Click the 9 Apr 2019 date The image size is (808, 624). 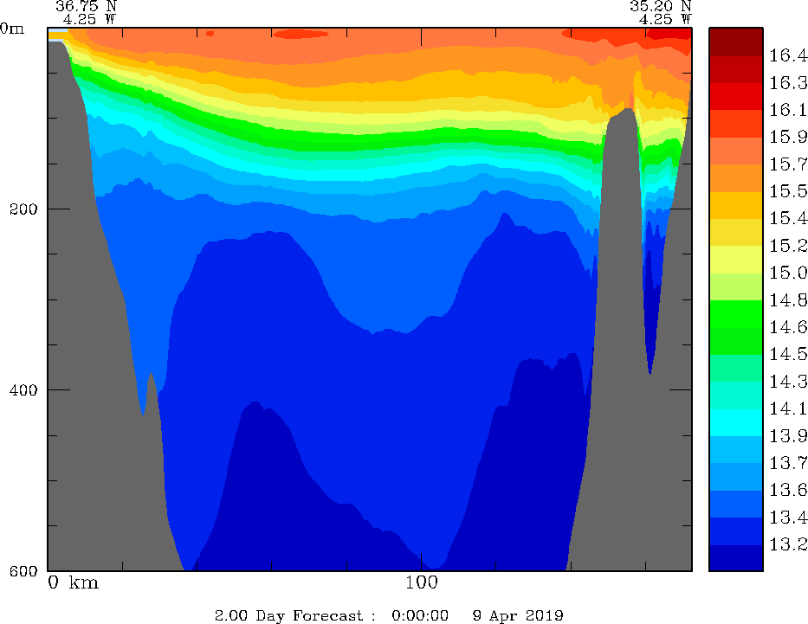point(518,615)
